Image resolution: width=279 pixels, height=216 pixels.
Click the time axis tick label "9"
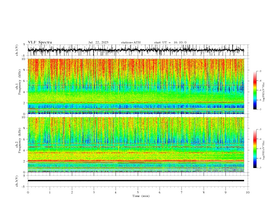(225, 192)
